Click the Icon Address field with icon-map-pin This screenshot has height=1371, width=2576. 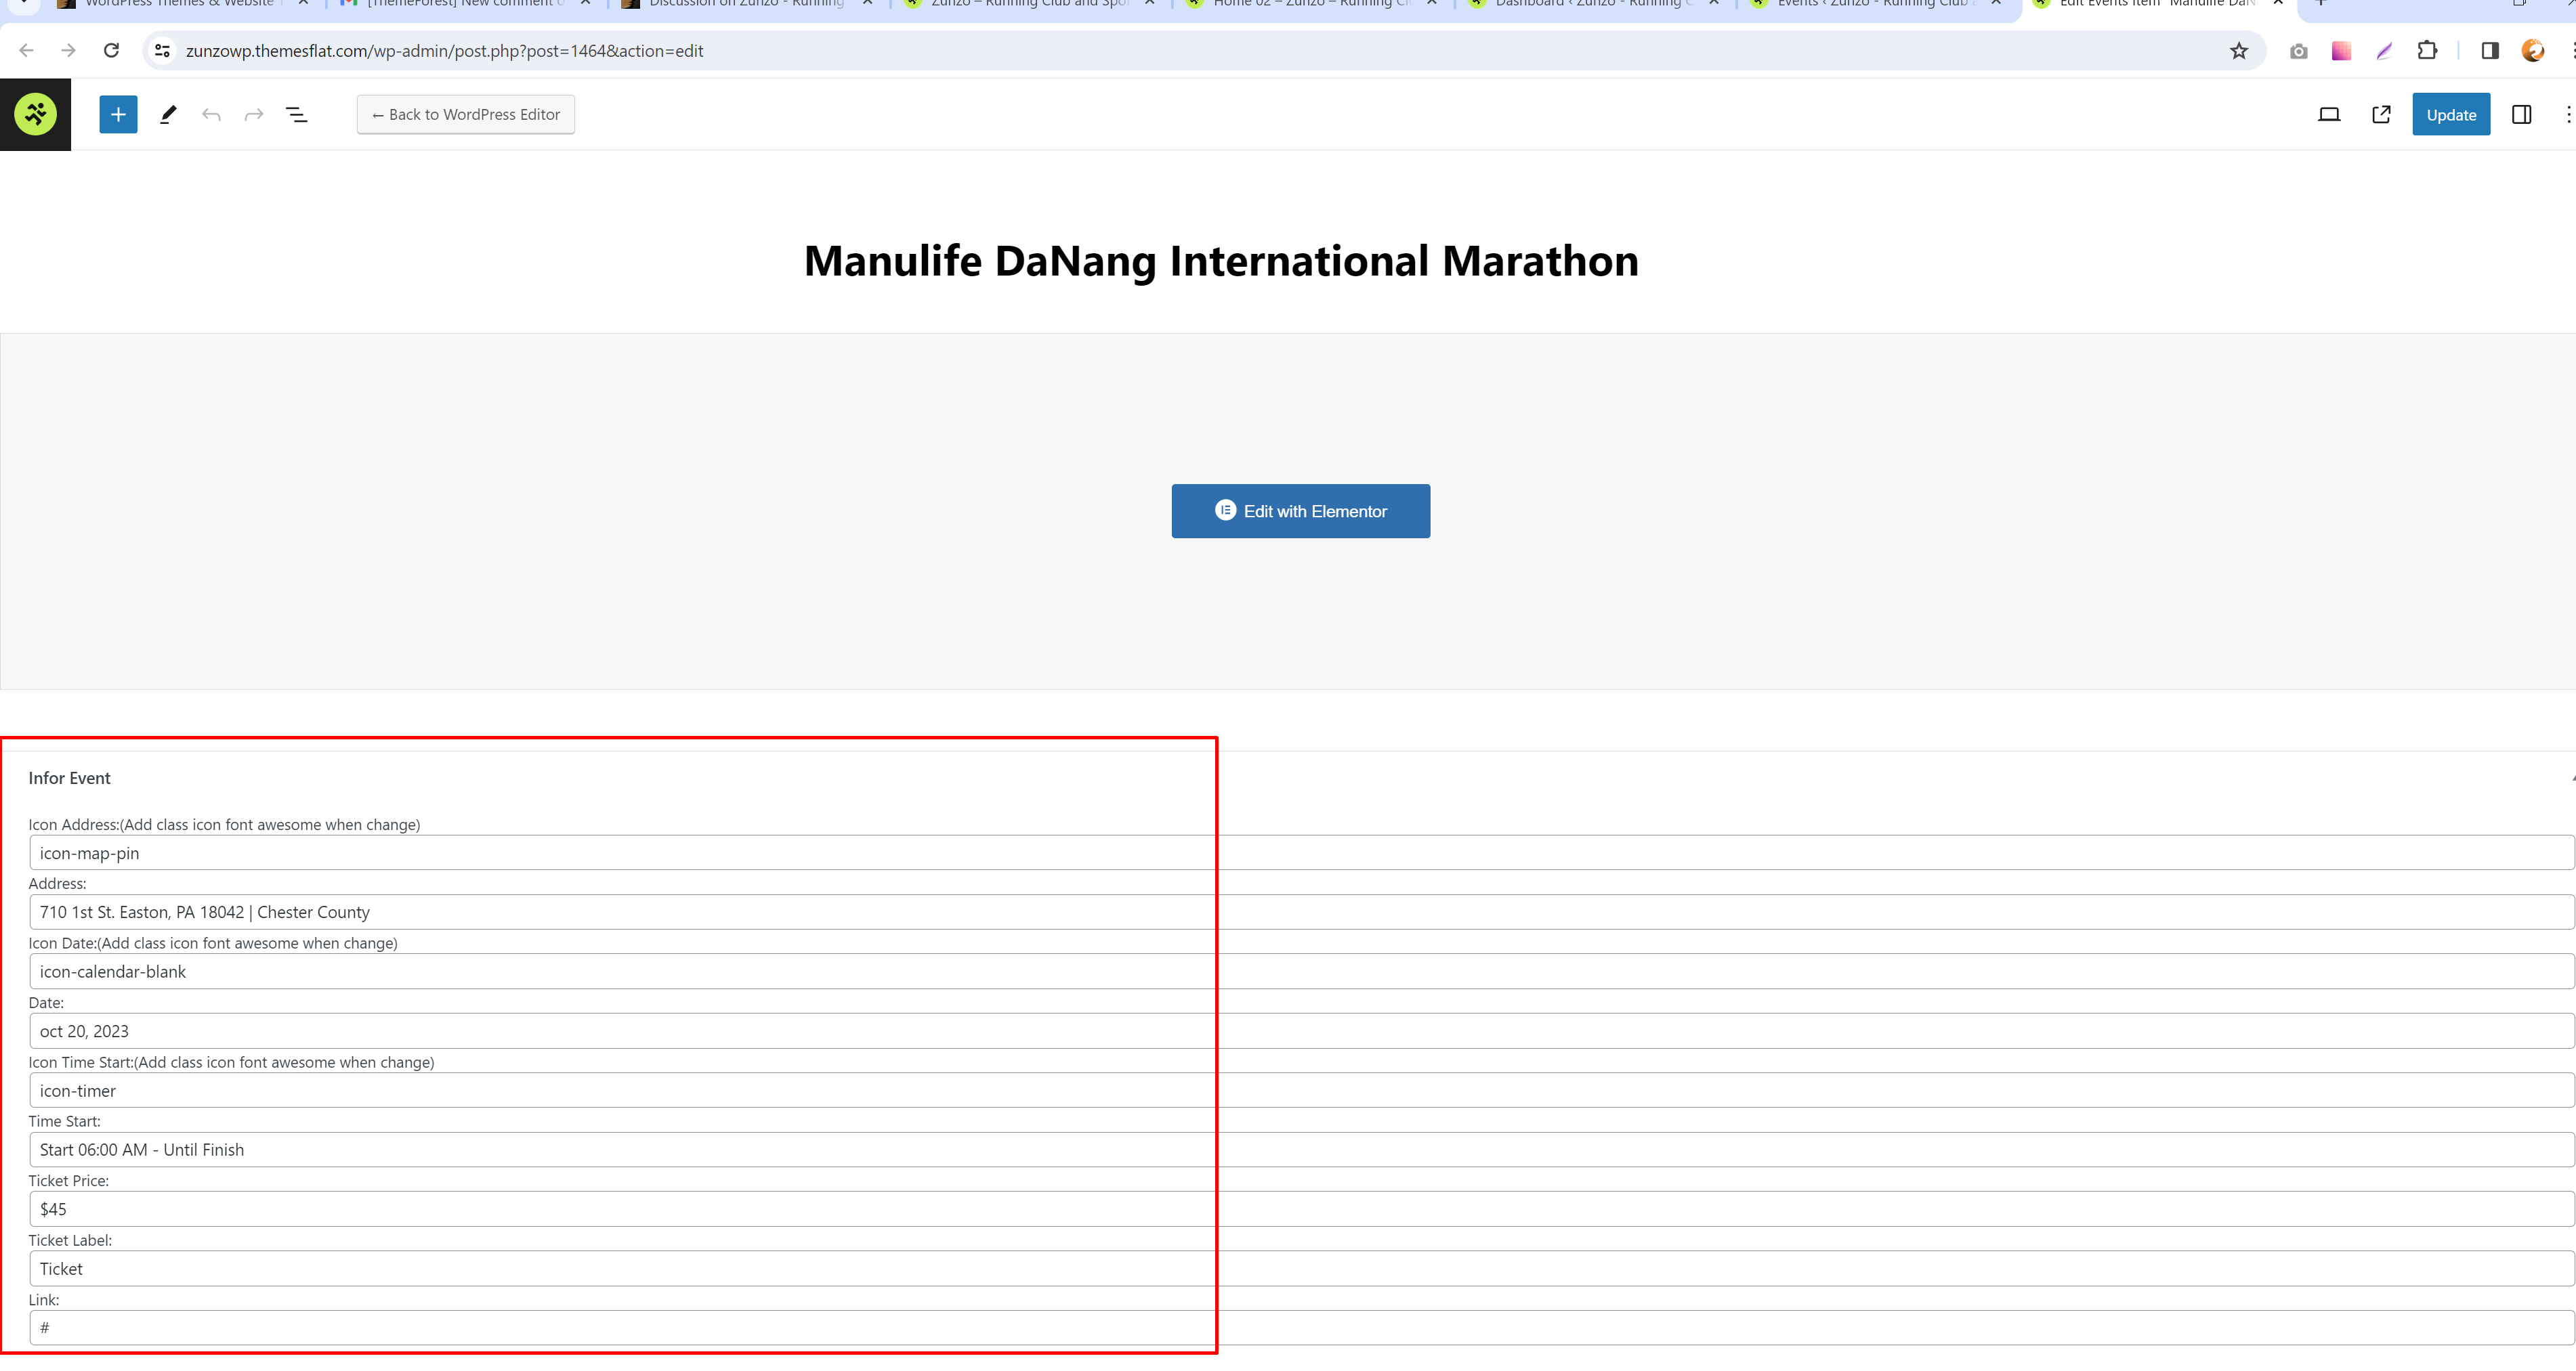1301,852
